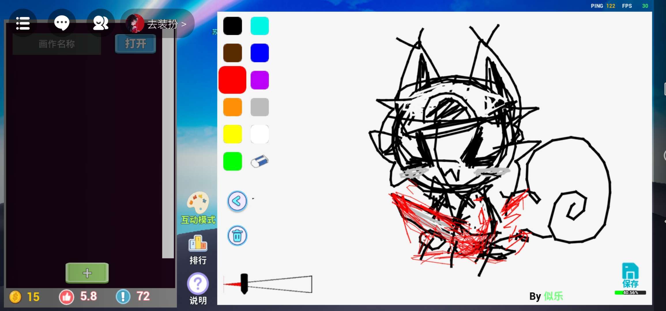Select the eraser tool
The width and height of the screenshot is (666, 311).
tap(259, 161)
